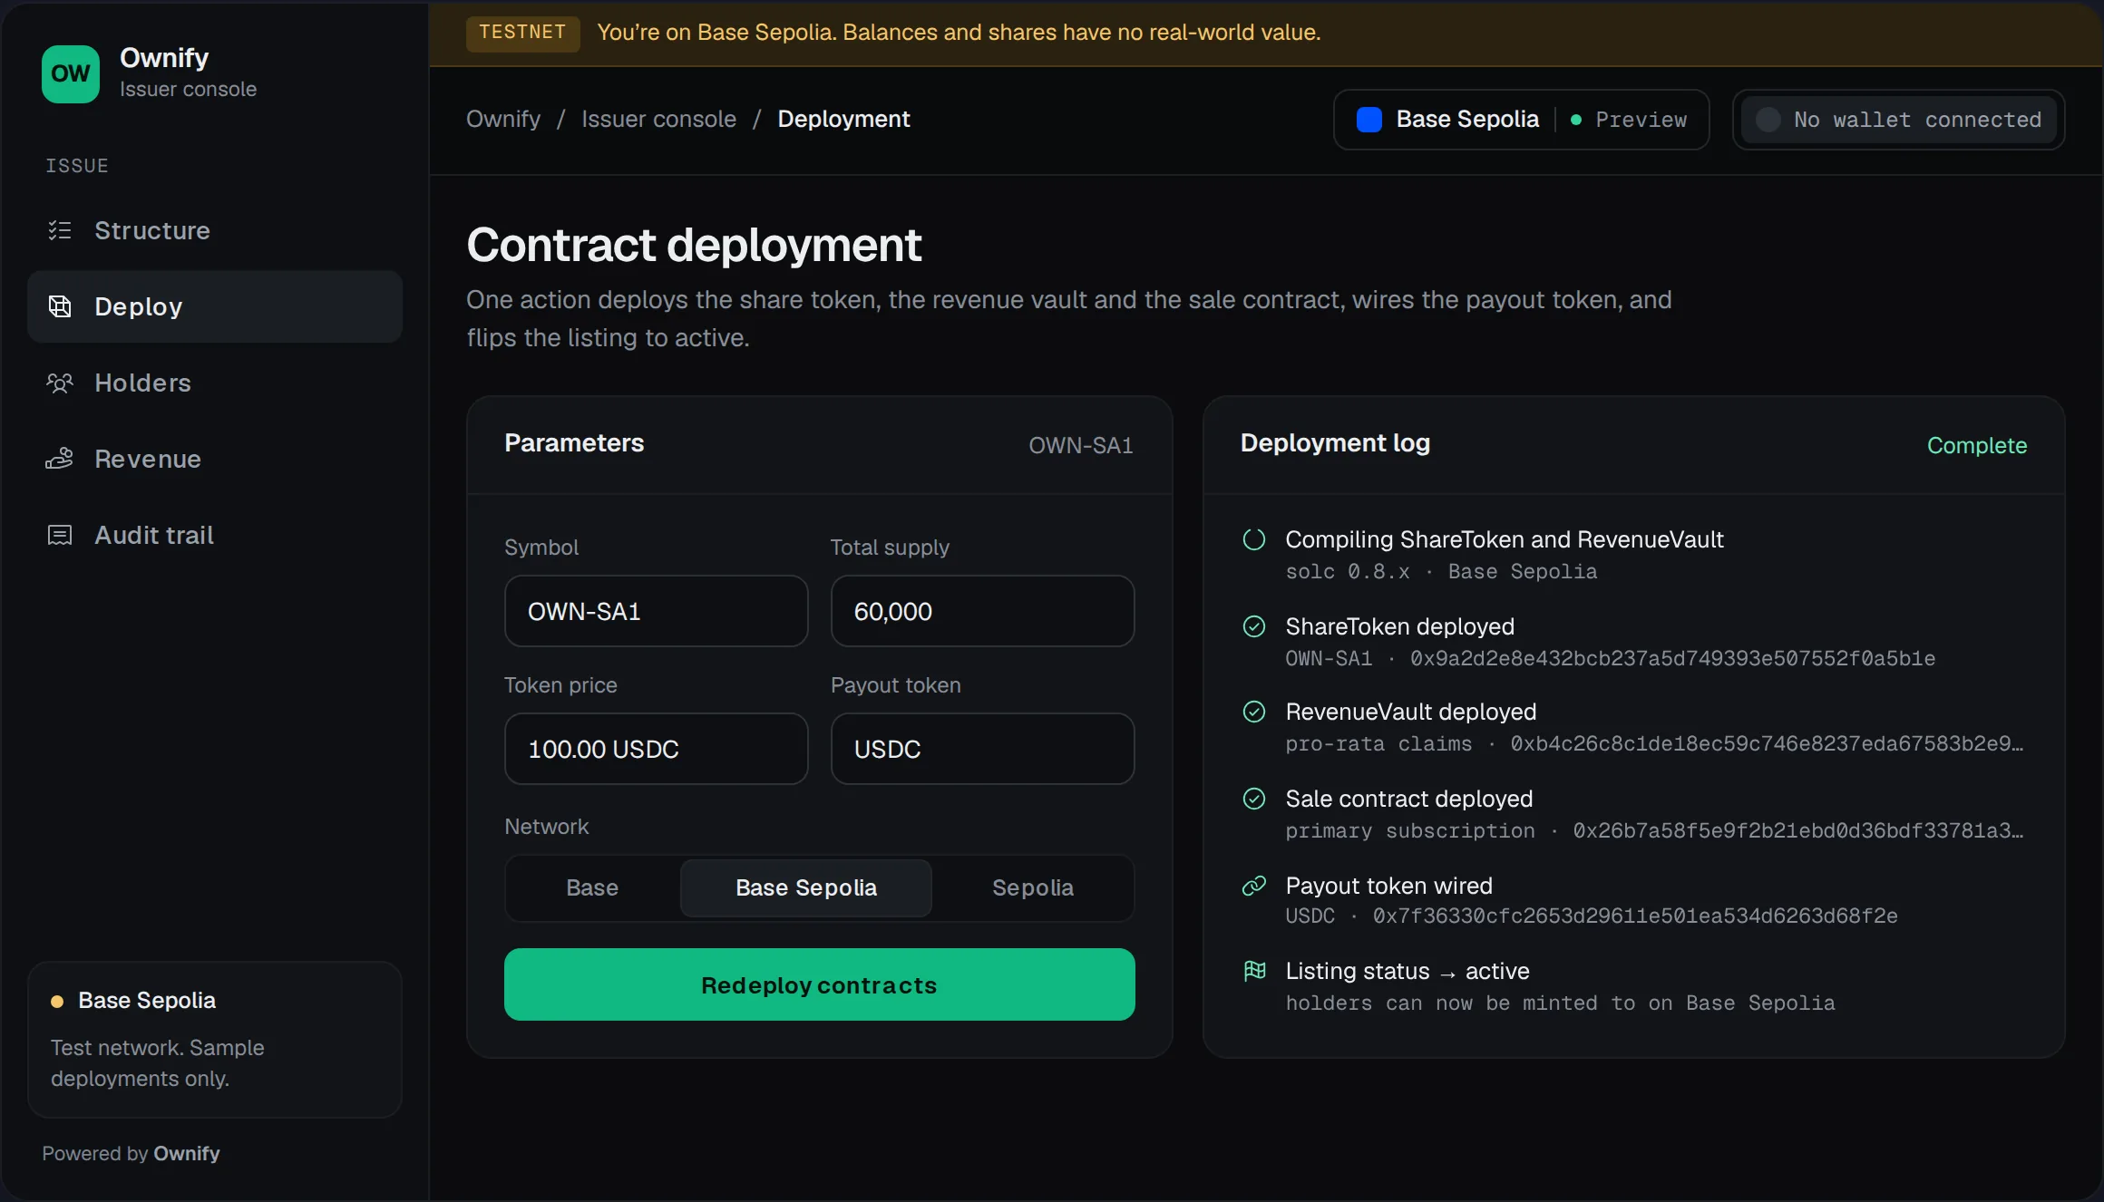The width and height of the screenshot is (2104, 1202).
Task: Click the Token price input field
Action: (x=657, y=749)
